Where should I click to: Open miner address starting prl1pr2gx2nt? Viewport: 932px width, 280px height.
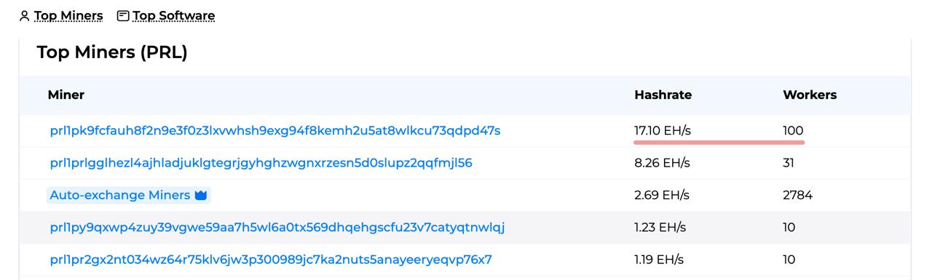click(271, 259)
